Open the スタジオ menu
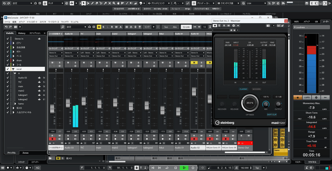This screenshot has width=332, height=171. [x=43, y=22]
